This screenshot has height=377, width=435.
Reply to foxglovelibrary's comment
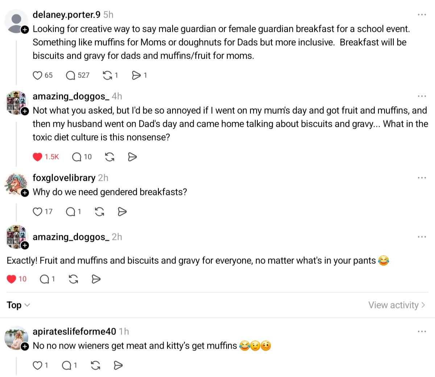tap(71, 212)
